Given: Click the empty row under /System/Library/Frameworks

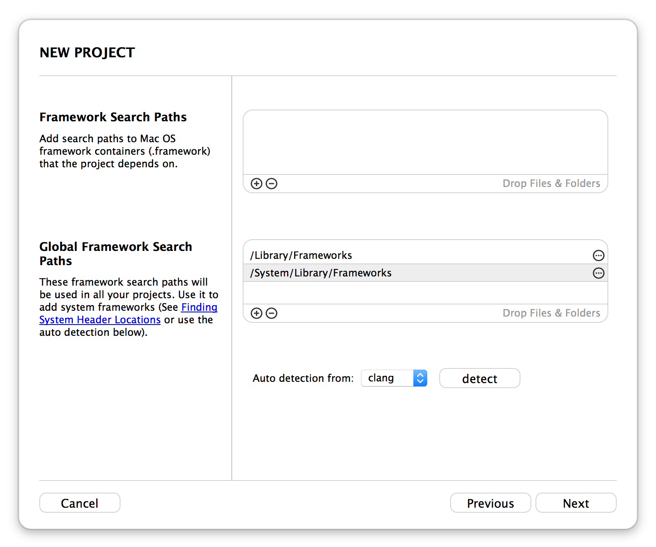Looking at the screenshot, I should tap(425, 293).
